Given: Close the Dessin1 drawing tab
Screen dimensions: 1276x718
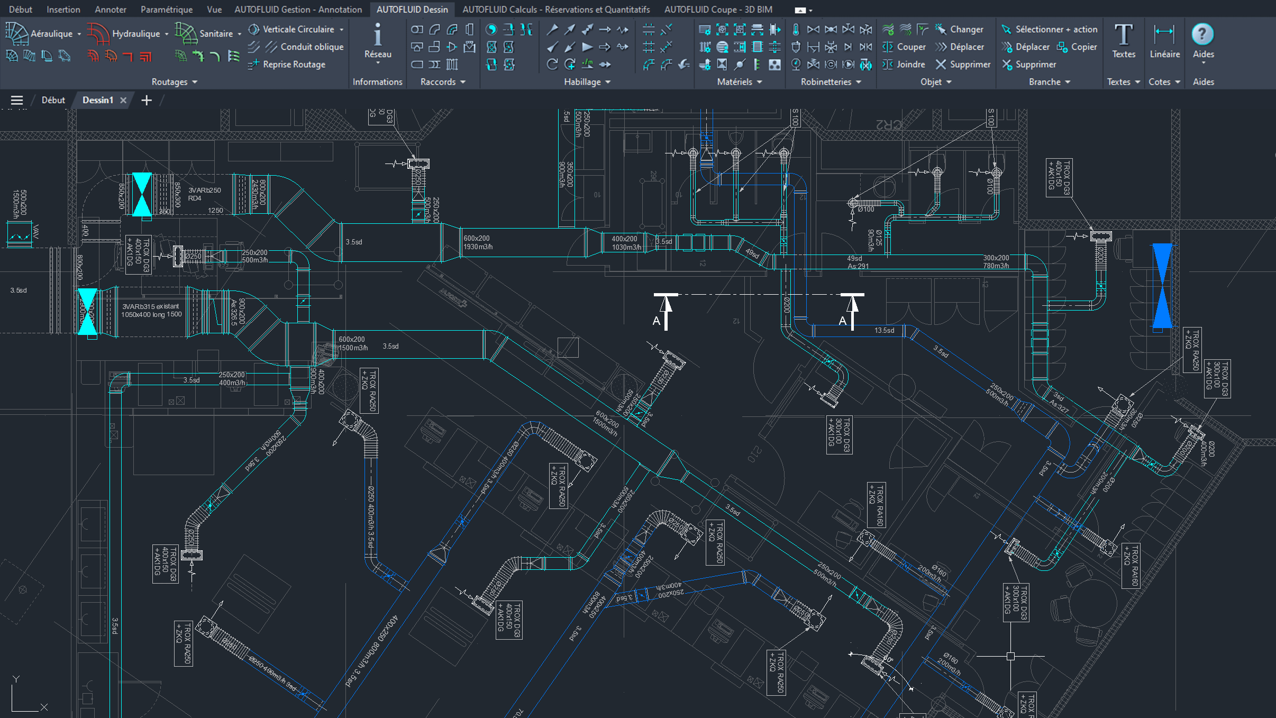Looking at the screenshot, I should [x=123, y=101].
